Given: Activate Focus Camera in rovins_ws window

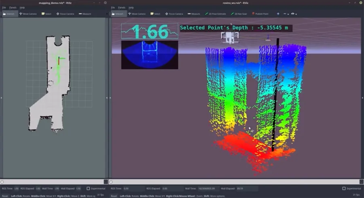Looking at the screenshot, I should (x=174, y=14).
